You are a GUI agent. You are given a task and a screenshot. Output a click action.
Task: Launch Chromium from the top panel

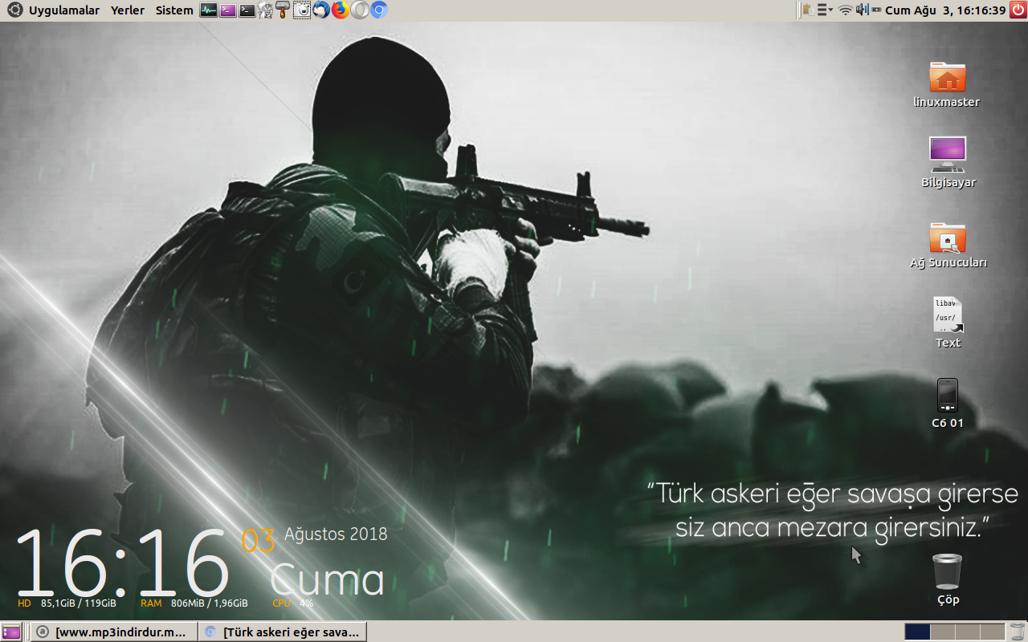[379, 10]
